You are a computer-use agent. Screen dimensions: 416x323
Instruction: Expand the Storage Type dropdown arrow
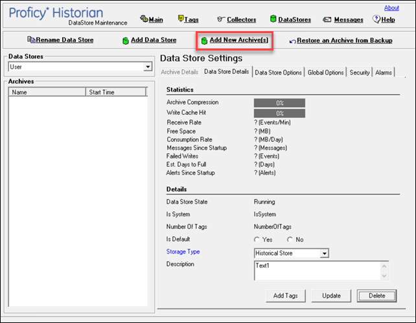click(324, 254)
